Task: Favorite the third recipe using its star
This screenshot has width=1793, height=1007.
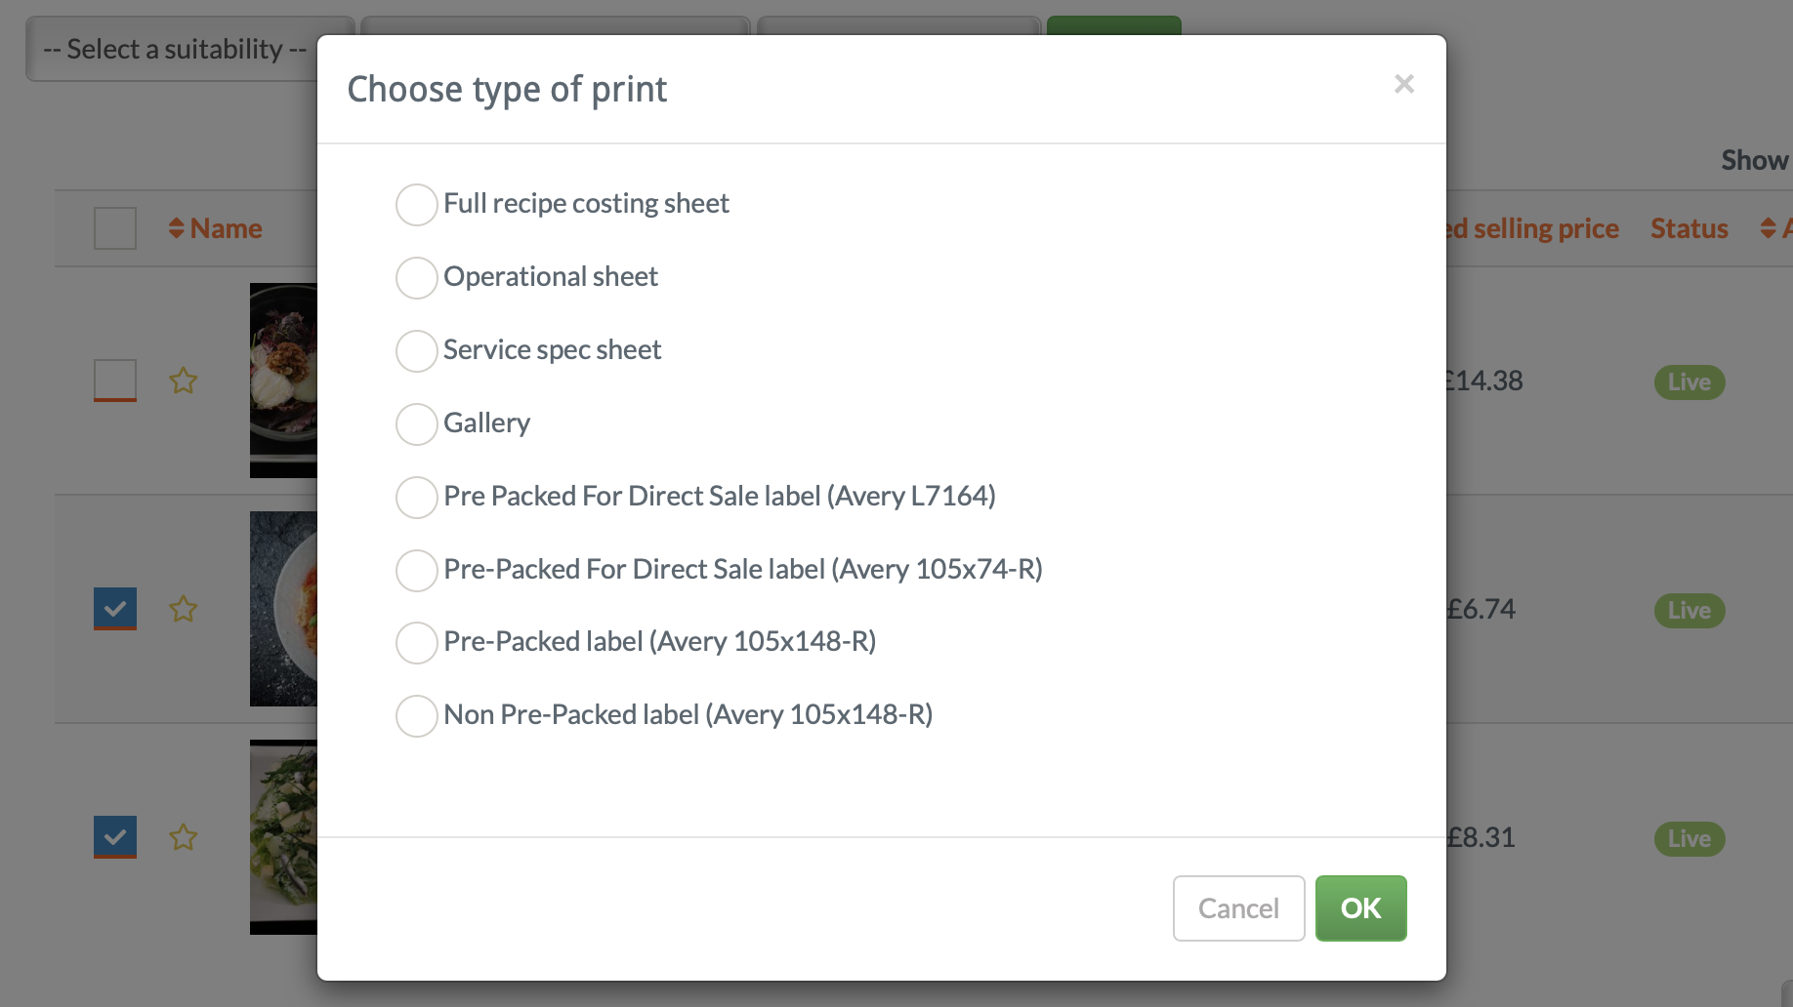Action: (183, 837)
